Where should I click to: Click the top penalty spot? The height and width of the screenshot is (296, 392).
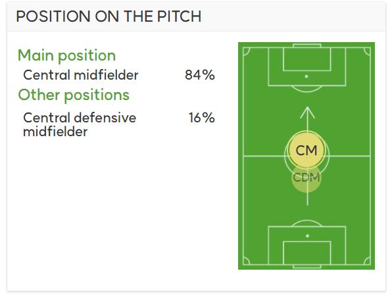[x=306, y=76]
